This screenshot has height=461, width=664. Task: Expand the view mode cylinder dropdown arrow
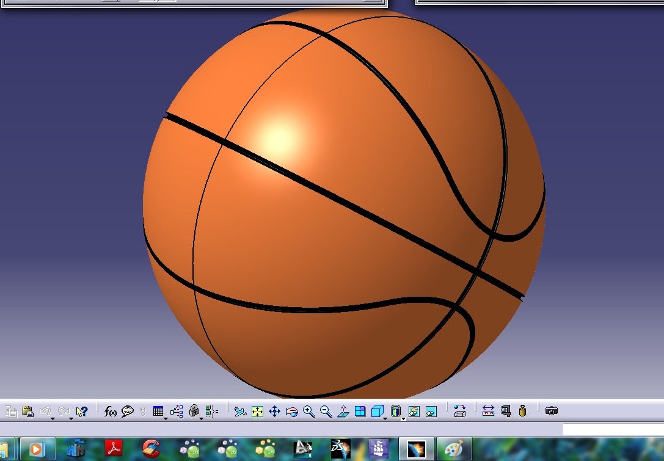point(404,418)
